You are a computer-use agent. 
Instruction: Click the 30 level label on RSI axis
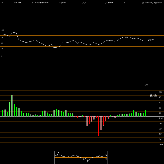[x=2, y=48]
